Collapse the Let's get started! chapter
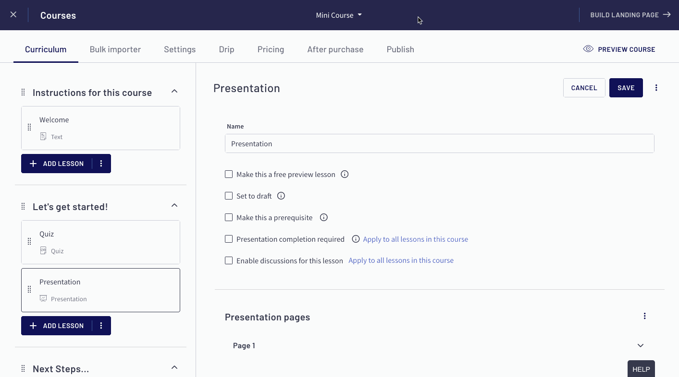The height and width of the screenshot is (377, 679). coord(174,205)
